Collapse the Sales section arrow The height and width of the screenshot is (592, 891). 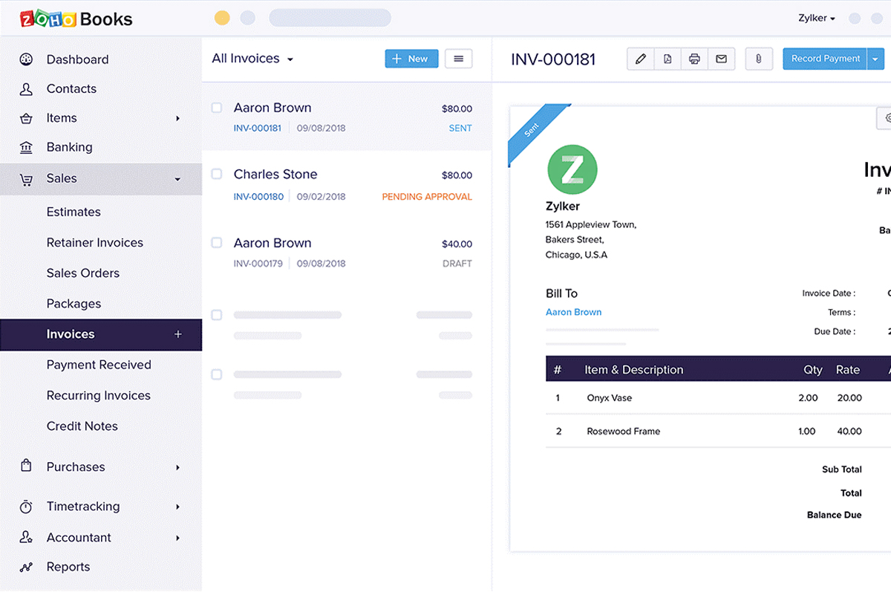177,179
